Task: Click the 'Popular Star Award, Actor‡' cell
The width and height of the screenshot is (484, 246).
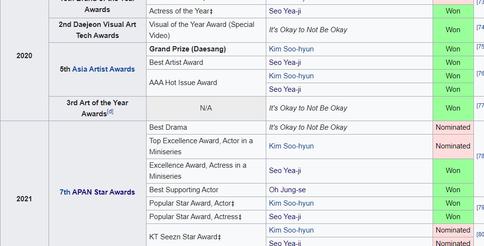Action: (x=206, y=203)
